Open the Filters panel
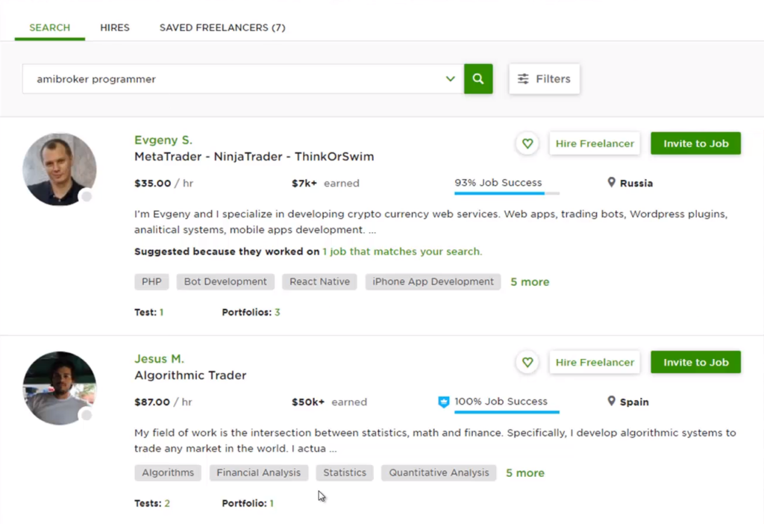764x524 pixels. 544,79
